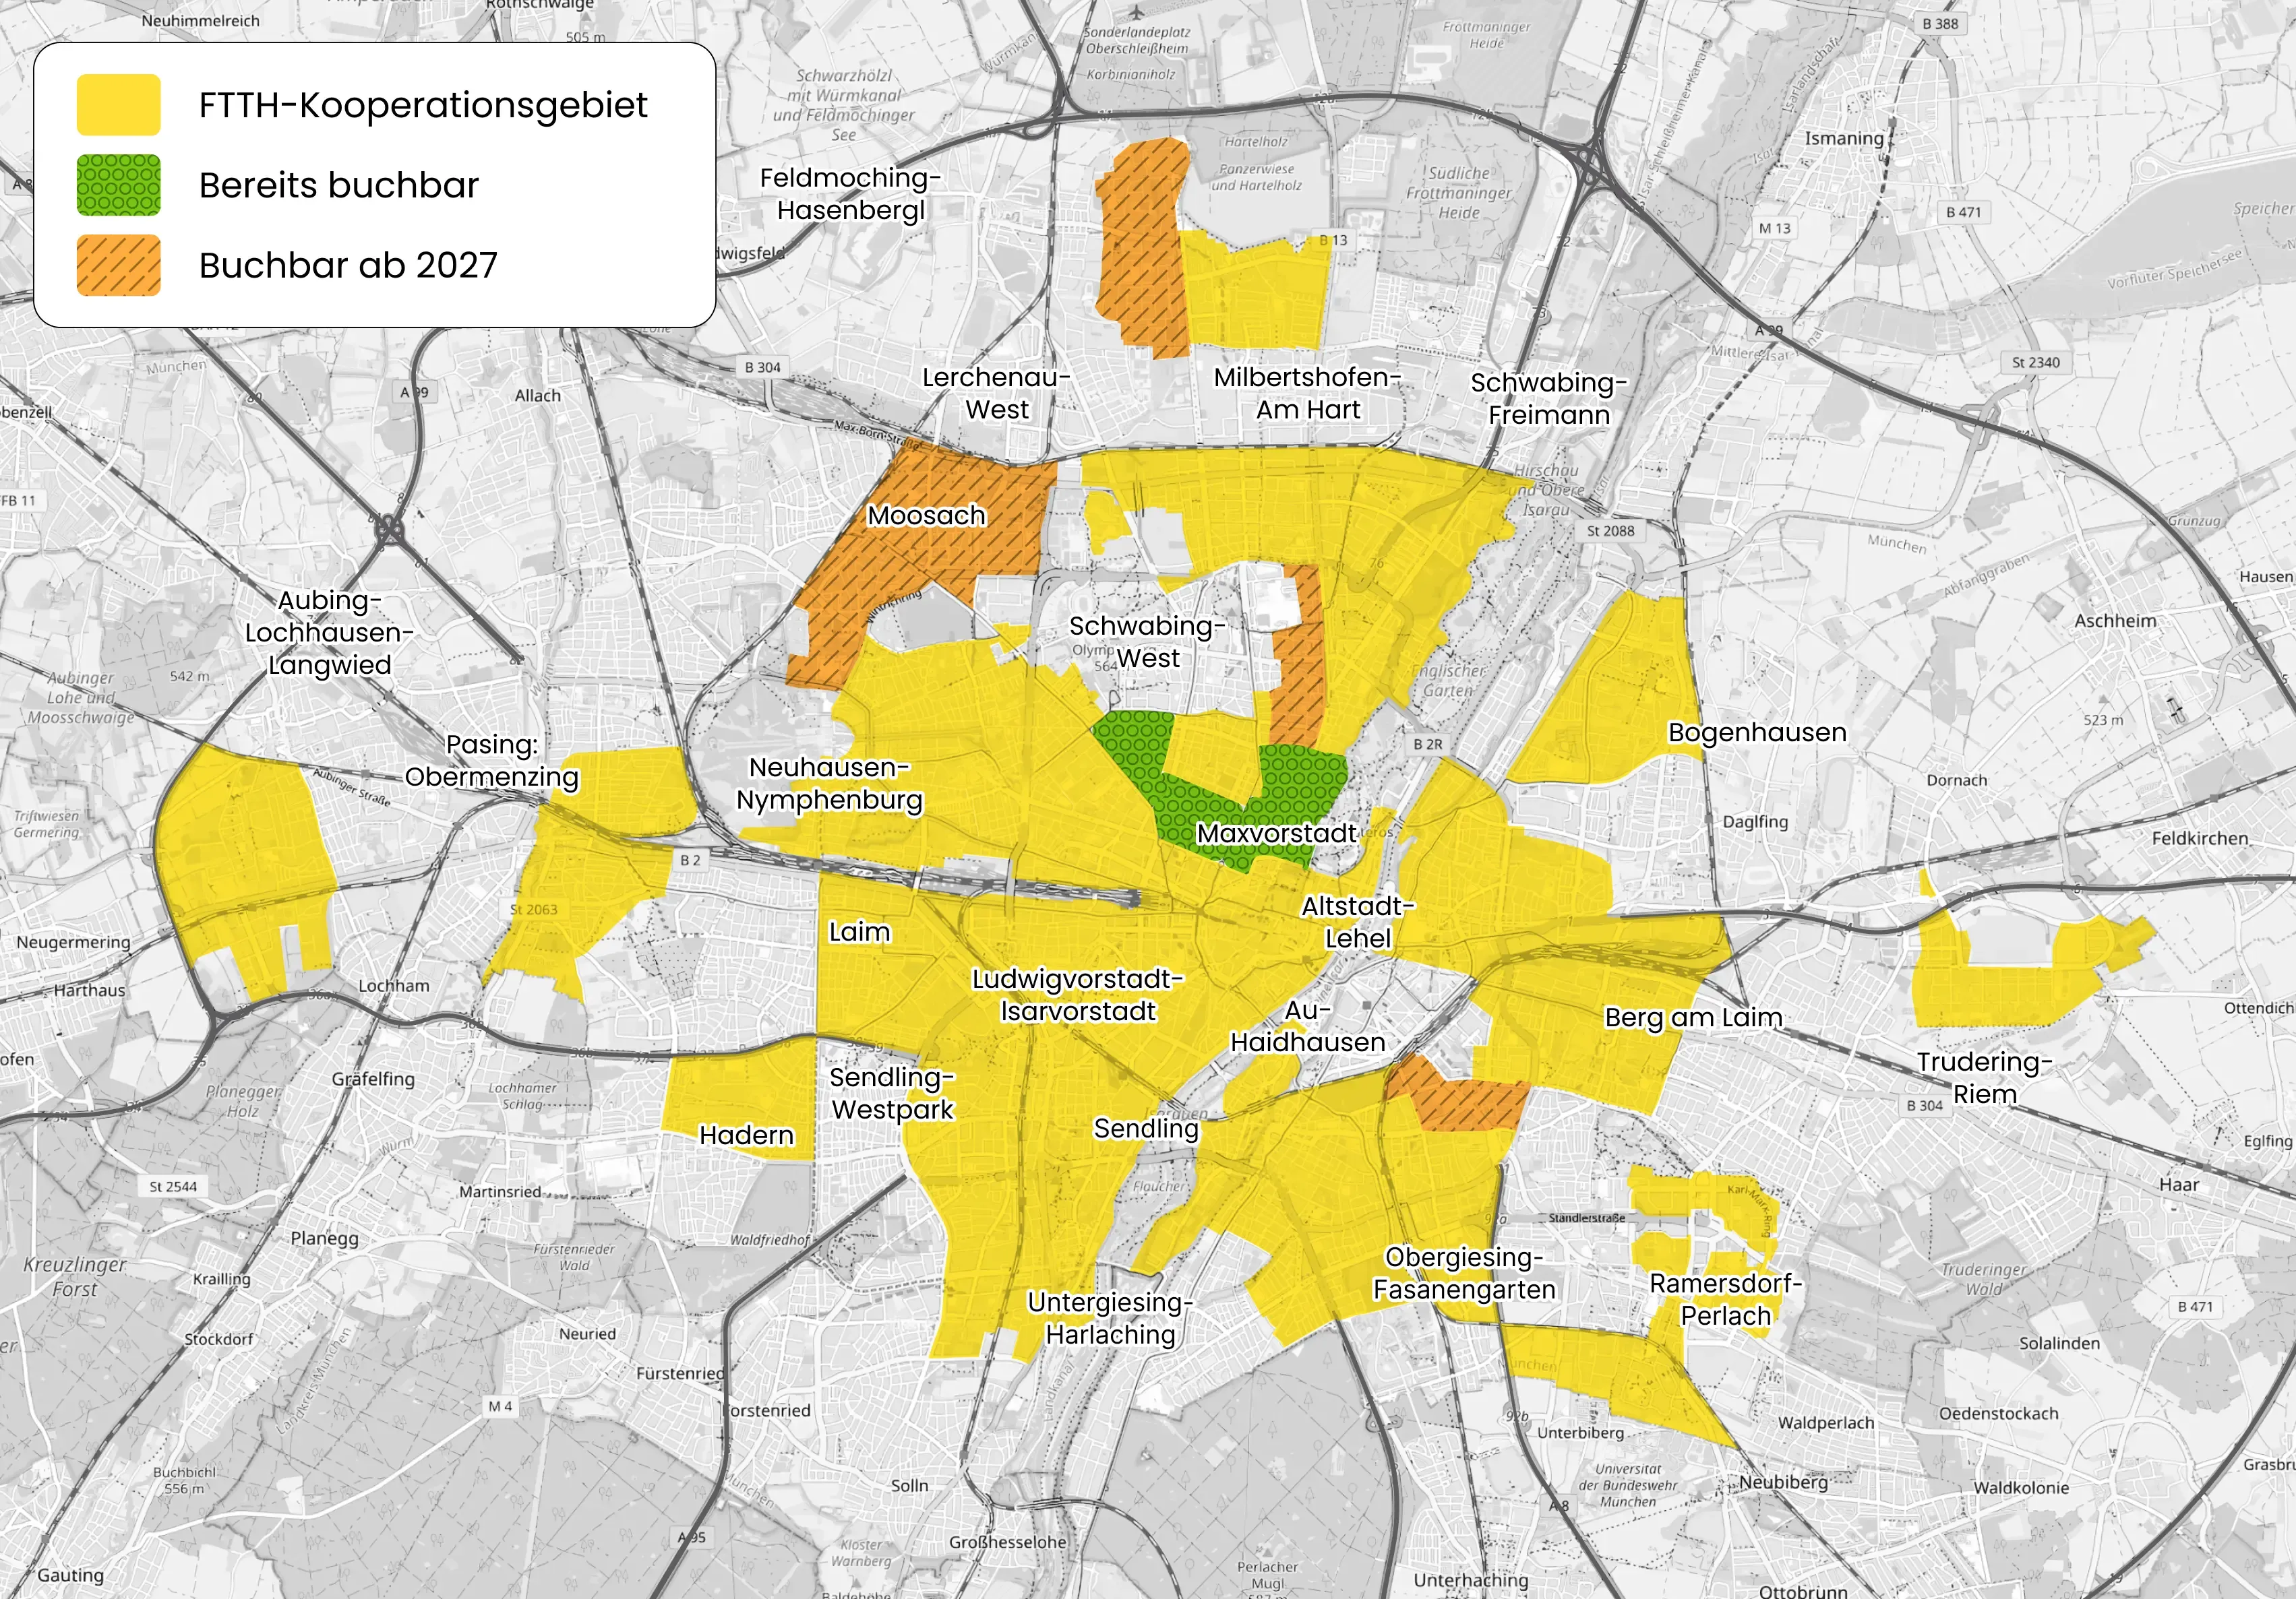Screen dimensions: 2296x1599
Task: Click the Pasing: Obermenzing district label
Action: click(x=491, y=761)
